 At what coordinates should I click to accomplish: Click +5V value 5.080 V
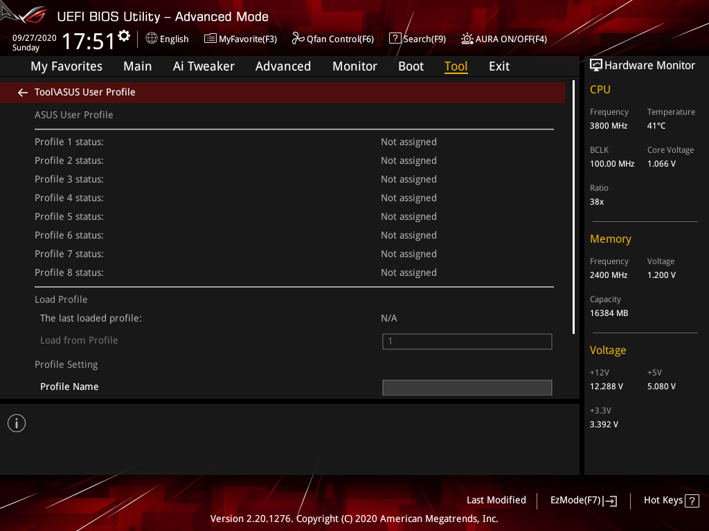point(661,386)
